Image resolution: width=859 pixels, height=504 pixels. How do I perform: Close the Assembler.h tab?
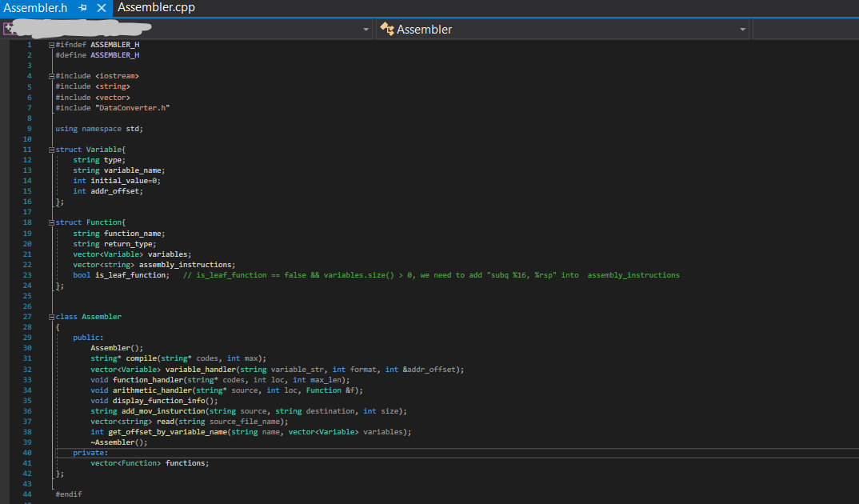pos(102,8)
